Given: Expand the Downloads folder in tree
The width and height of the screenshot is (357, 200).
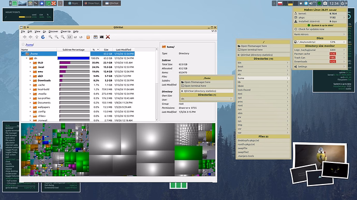Looking at the screenshot, I should click(31, 80).
